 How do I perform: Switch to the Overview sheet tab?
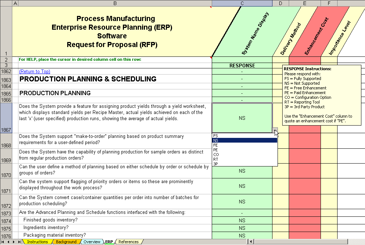(92, 242)
